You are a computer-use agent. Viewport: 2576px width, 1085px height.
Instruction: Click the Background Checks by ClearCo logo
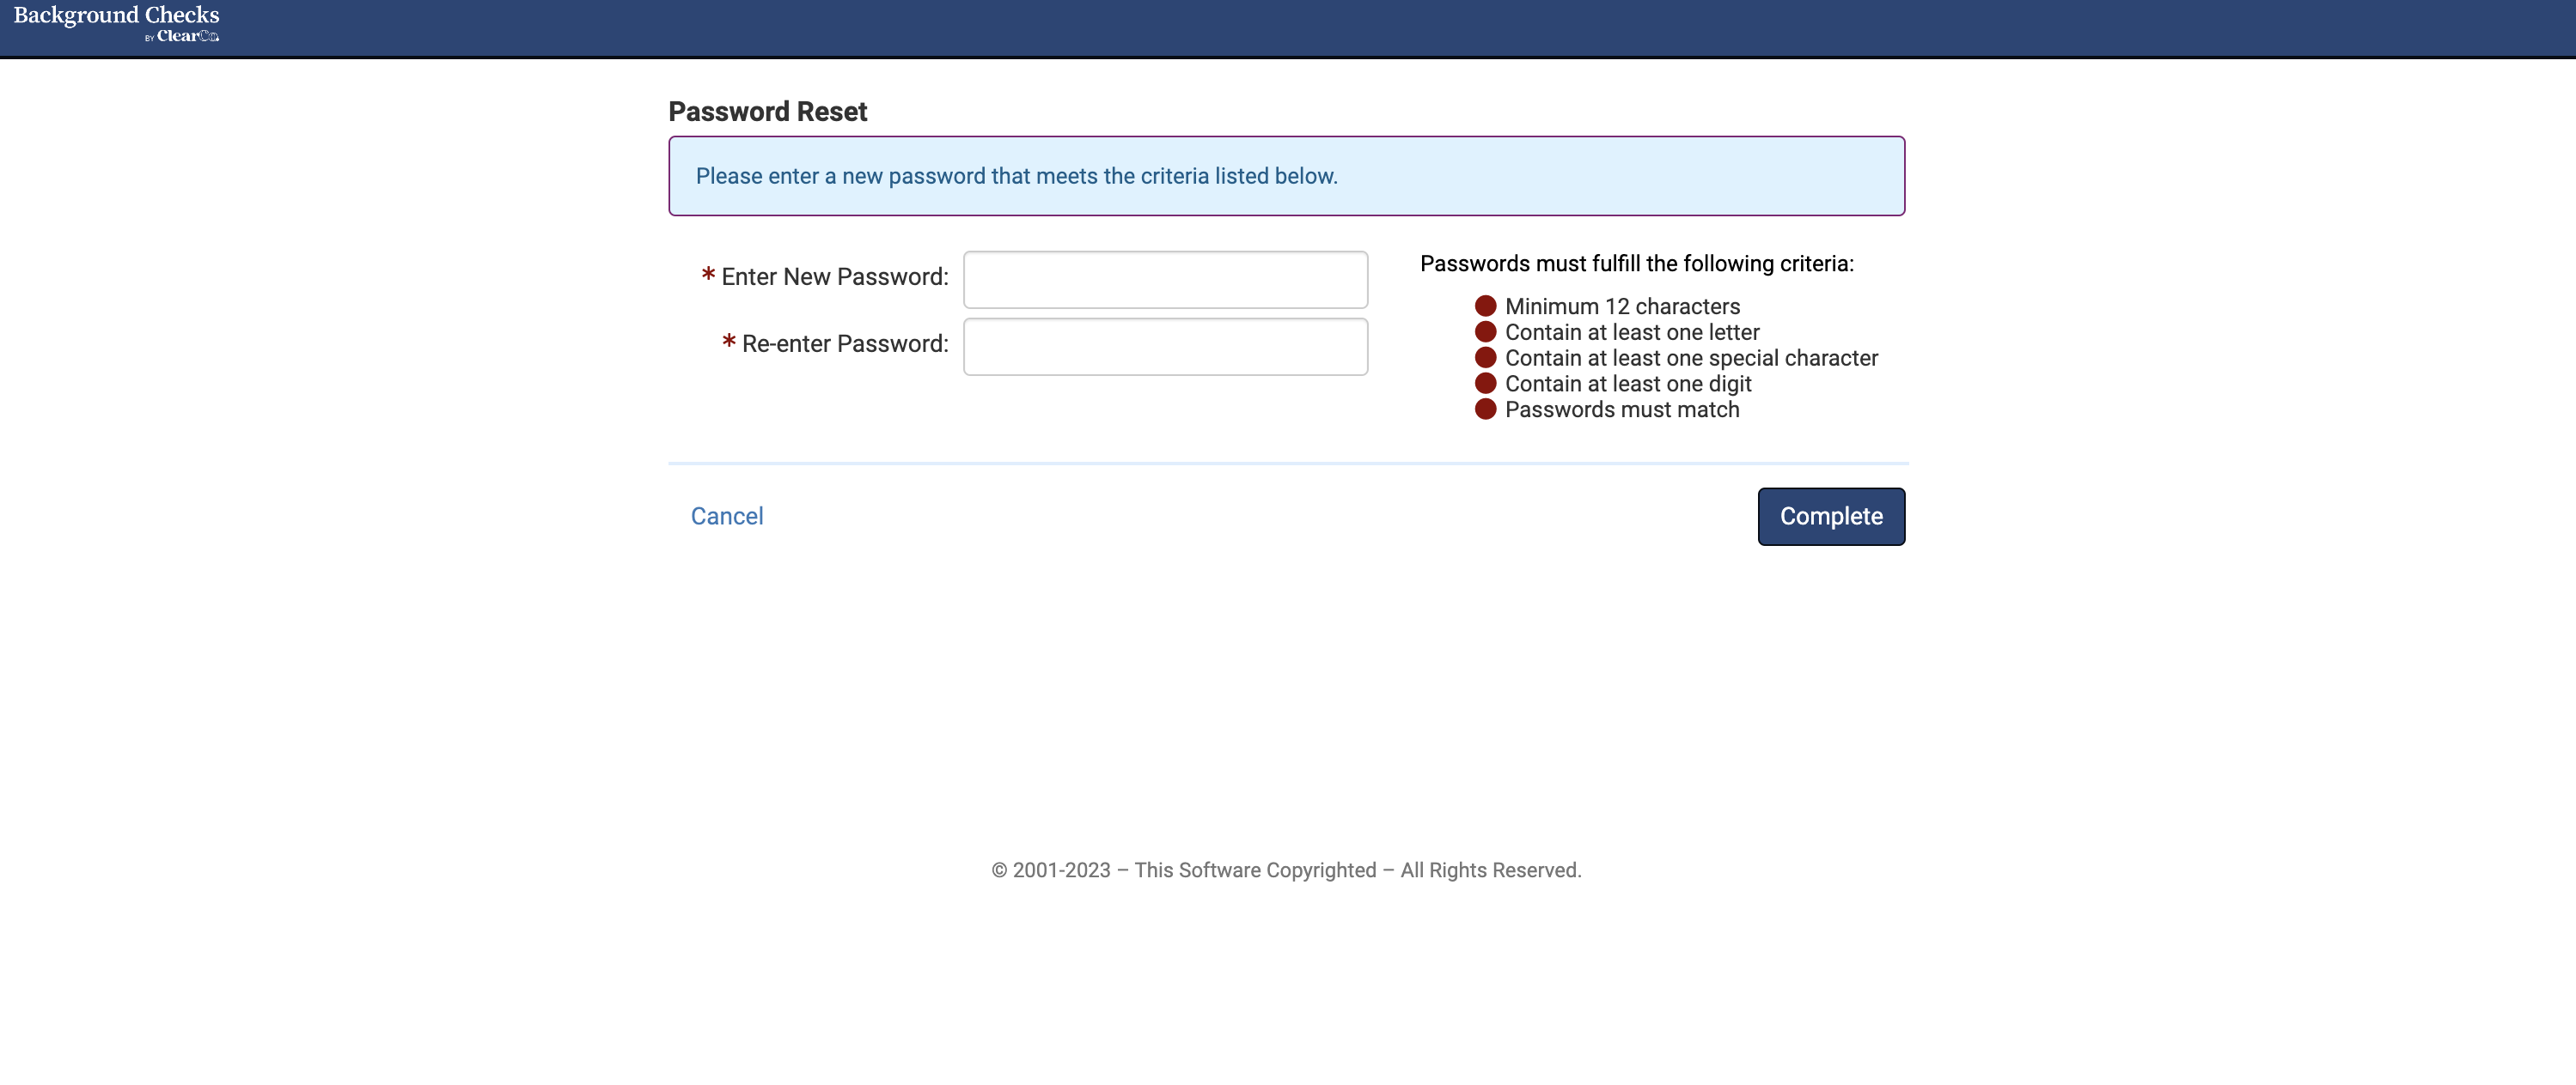tap(116, 24)
